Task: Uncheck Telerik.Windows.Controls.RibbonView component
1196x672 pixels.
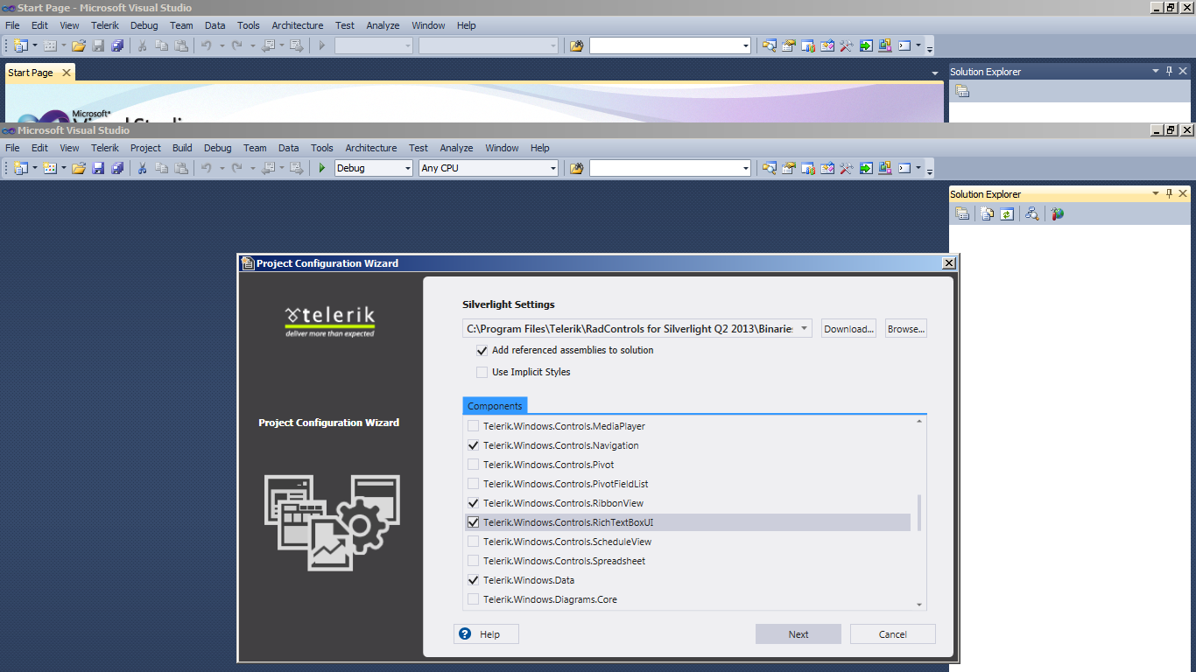Action: [x=474, y=503]
